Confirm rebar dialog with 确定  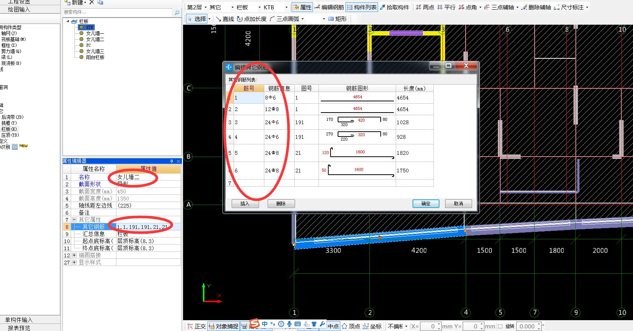coord(426,203)
